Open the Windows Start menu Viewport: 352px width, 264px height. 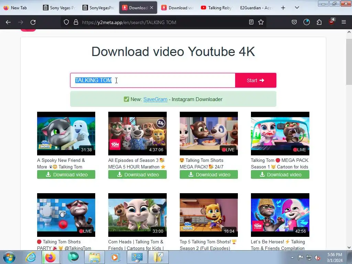tap(9, 257)
